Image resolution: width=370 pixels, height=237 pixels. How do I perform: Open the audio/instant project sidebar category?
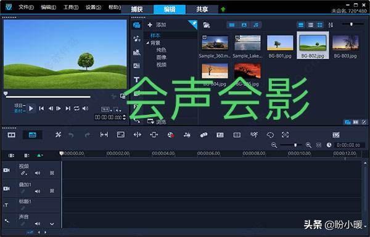coord(137,38)
